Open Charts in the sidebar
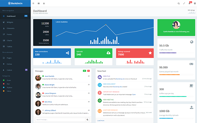 click(x=15, y=40)
